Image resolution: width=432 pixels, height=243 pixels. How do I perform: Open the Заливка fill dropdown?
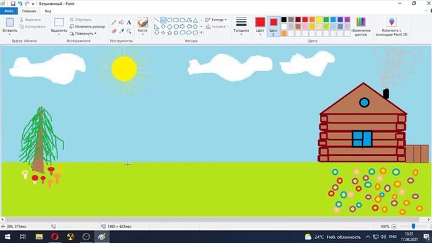[x=217, y=27]
